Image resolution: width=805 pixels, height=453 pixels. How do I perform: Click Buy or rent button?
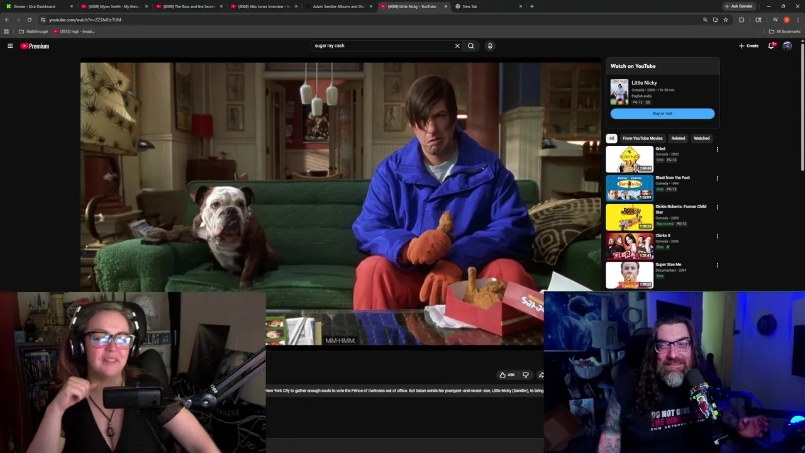662,113
